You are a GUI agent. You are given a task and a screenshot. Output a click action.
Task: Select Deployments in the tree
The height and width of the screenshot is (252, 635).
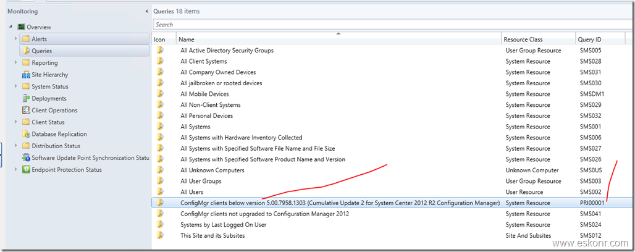pos(49,98)
